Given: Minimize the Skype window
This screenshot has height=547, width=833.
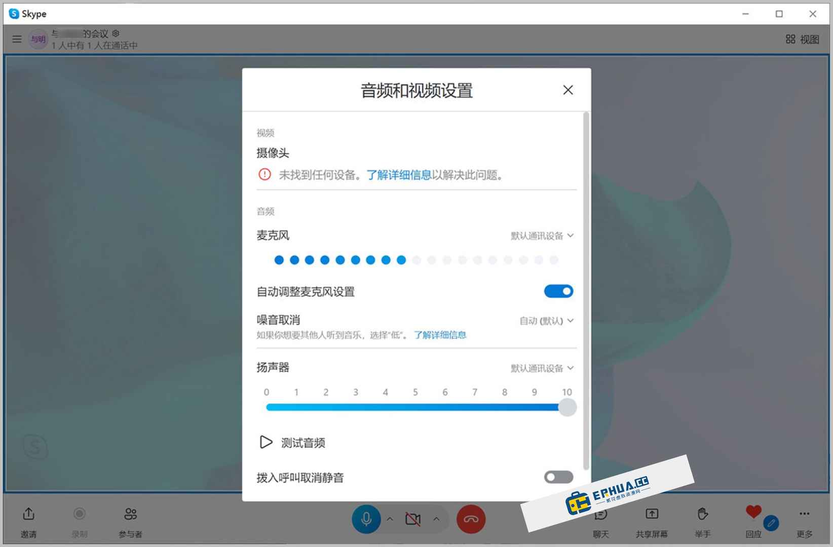Looking at the screenshot, I should pos(745,14).
